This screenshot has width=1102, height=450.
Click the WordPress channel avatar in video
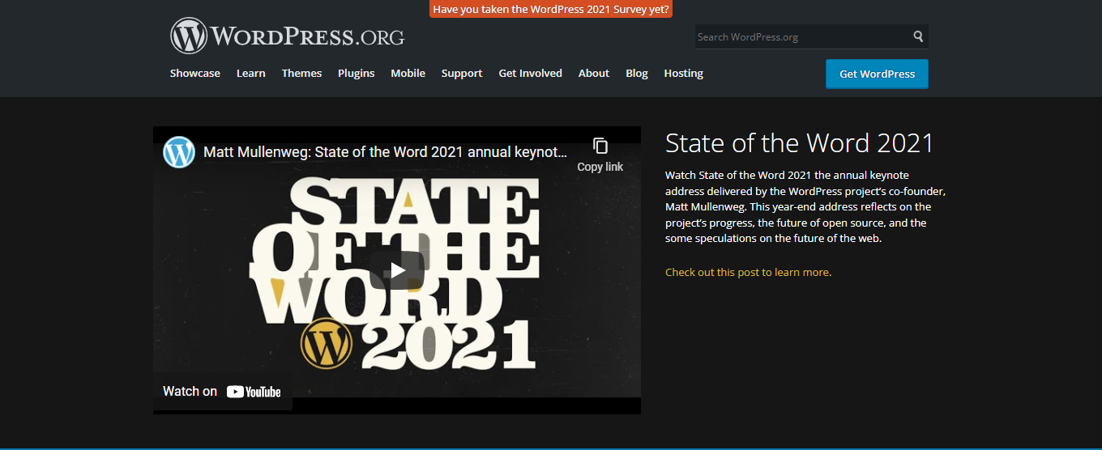point(179,152)
